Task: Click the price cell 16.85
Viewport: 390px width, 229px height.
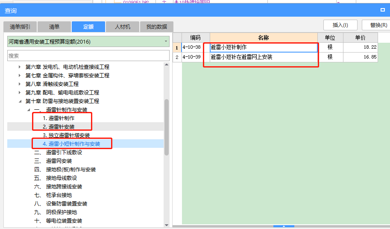Action: pyautogui.click(x=361, y=57)
